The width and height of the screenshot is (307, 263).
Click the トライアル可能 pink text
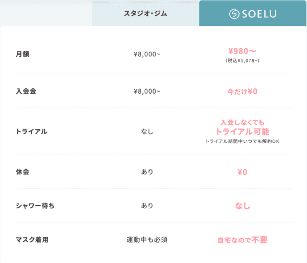click(x=243, y=131)
